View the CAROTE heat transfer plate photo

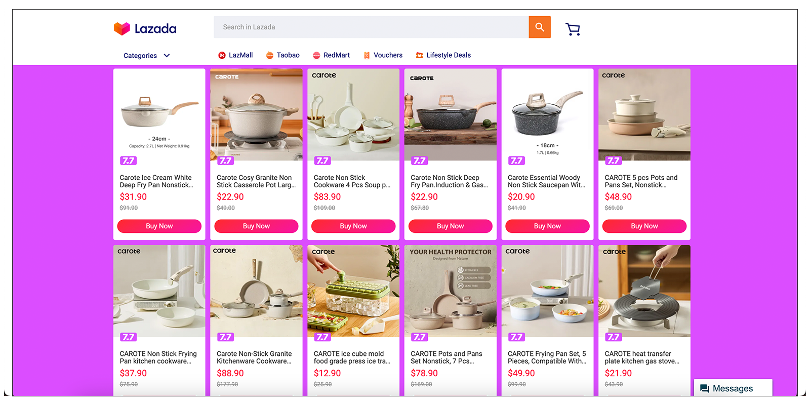coord(644,291)
